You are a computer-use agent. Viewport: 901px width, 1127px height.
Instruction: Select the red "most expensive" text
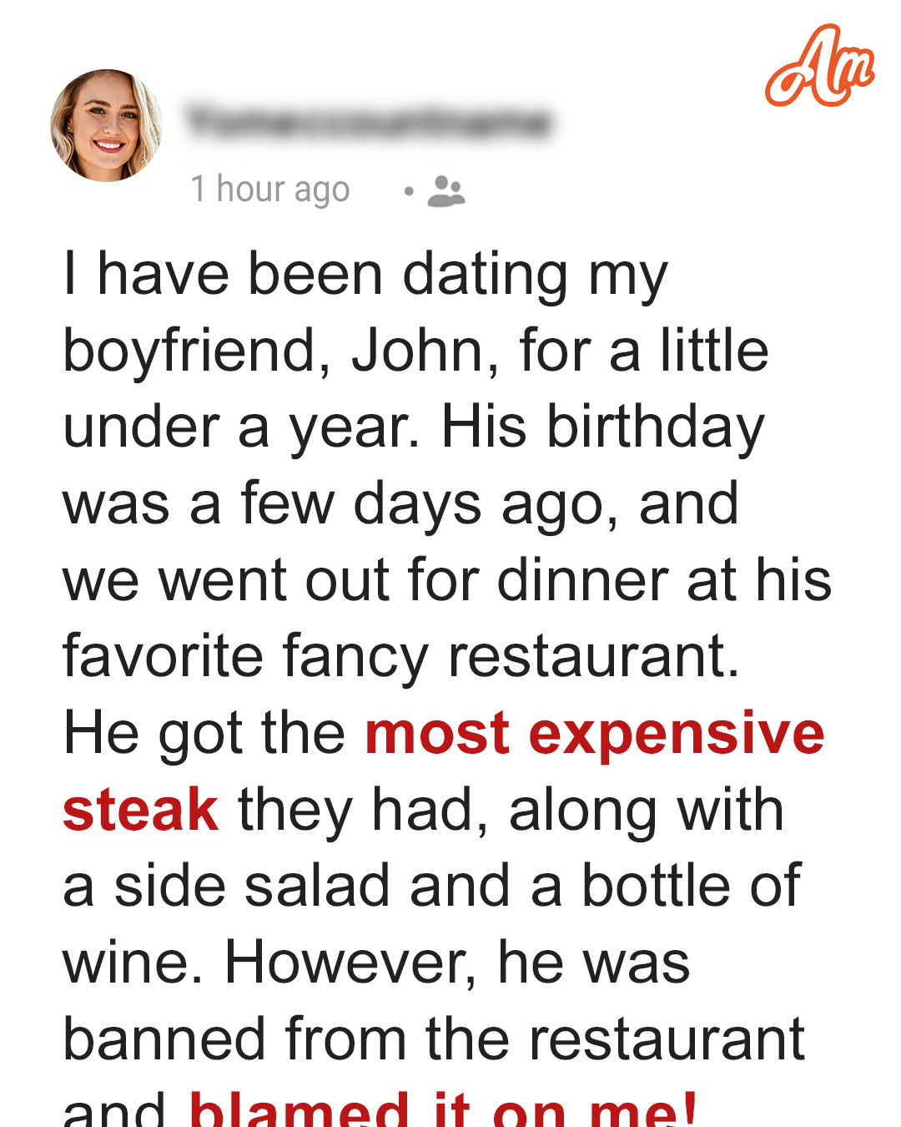(595, 734)
